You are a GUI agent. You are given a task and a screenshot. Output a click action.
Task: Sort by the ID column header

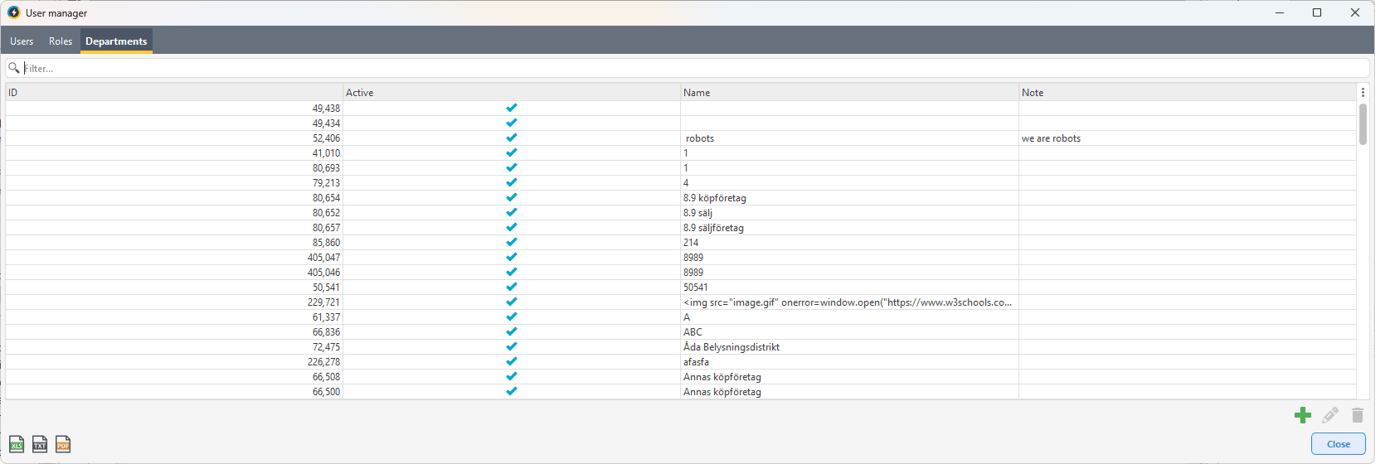tap(174, 92)
